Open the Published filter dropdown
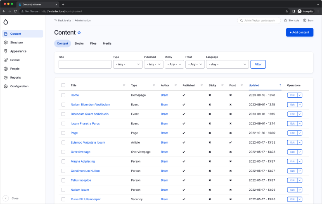 pyautogui.click(x=154, y=64)
